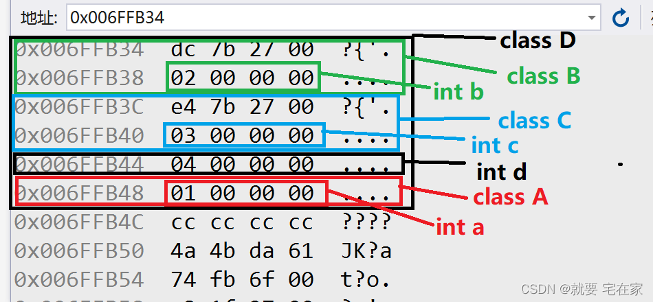Select the 0x006FFB4C address row

[x=80, y=222]
